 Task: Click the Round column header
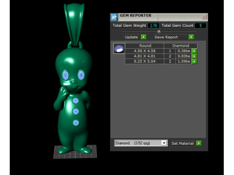(145, 46)
